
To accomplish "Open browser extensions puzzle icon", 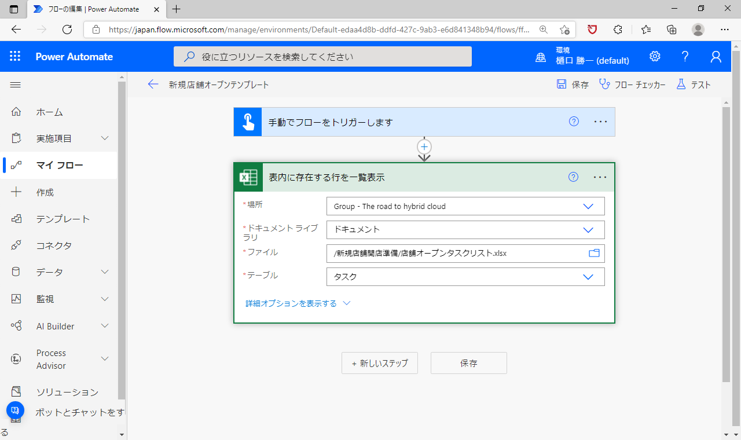I will coord(618,30).
